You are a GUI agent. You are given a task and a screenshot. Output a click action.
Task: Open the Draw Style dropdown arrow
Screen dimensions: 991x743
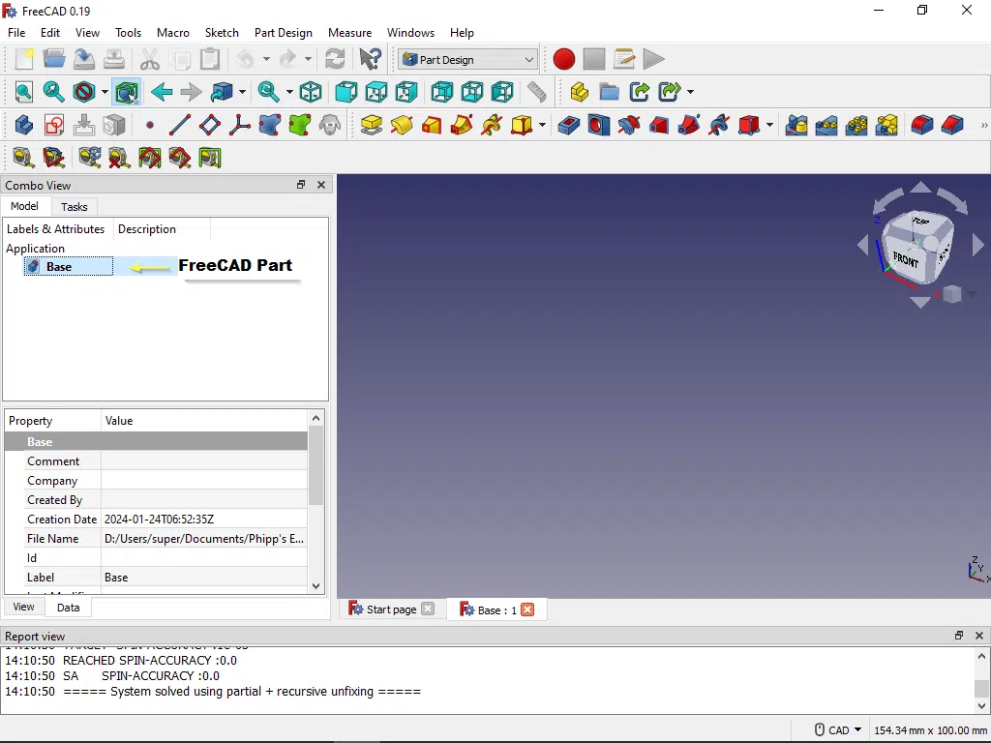point(105,92)
